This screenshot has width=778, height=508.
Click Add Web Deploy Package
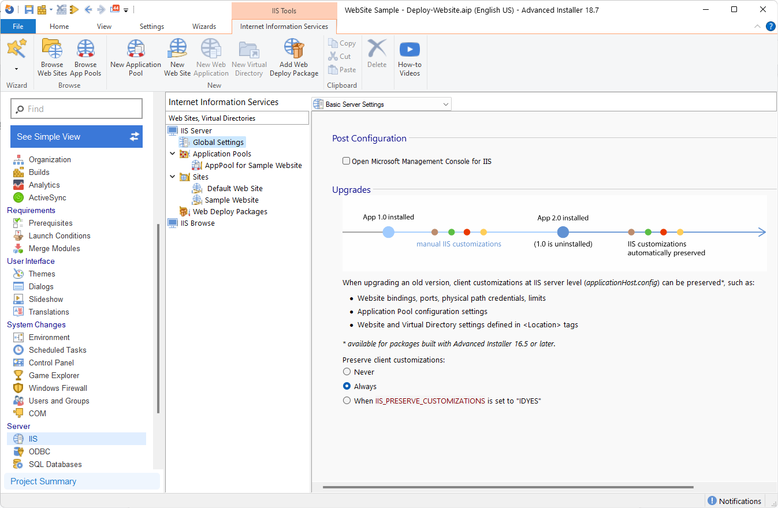click(x=294, y=58)
